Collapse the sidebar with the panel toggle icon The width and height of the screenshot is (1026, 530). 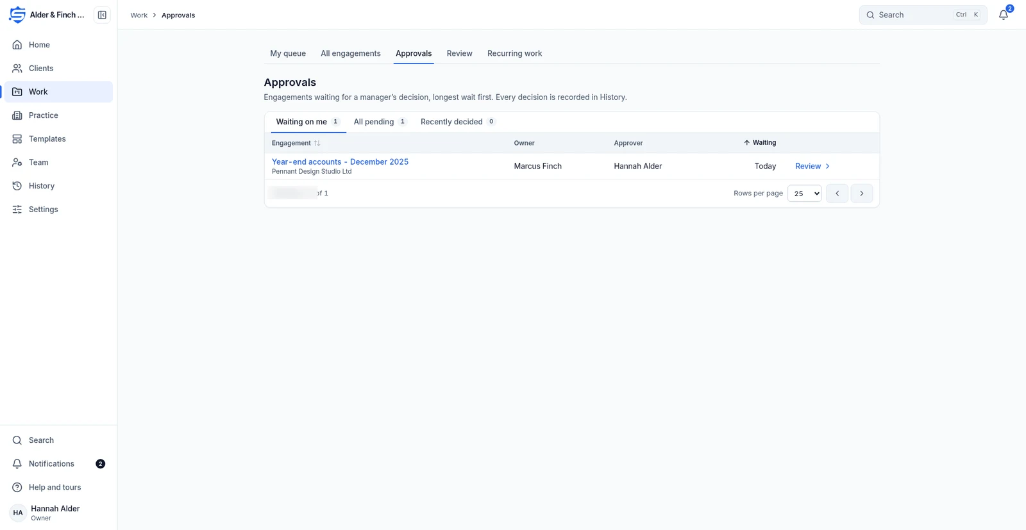coord(102,15)
